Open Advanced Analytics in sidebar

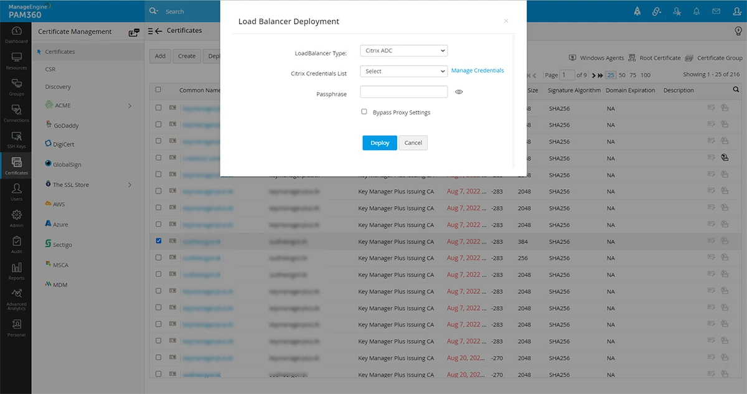[16, 300]
